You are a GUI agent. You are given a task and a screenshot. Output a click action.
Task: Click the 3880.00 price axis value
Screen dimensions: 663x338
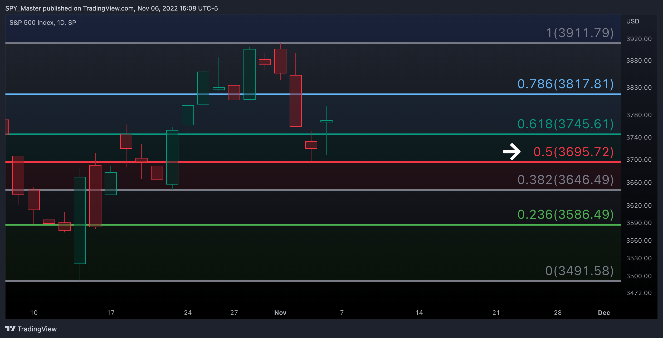tap(639, 61)
